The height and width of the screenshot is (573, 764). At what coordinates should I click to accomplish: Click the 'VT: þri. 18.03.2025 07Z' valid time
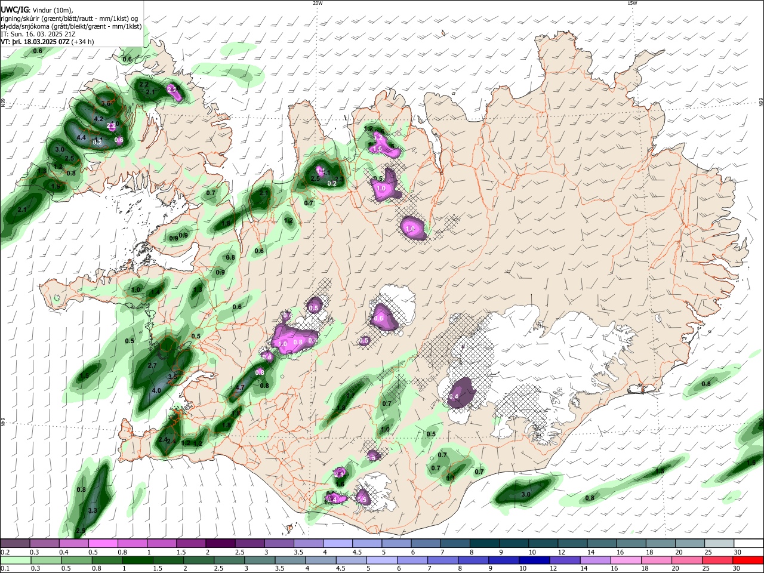coord(35,42)
